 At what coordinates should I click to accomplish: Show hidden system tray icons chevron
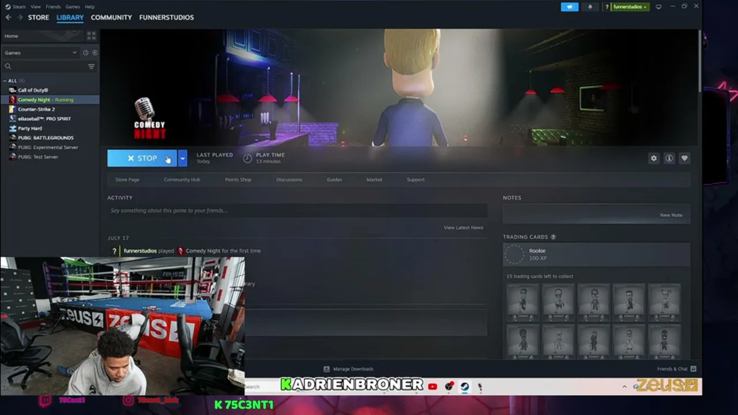[x=624, y=387]
